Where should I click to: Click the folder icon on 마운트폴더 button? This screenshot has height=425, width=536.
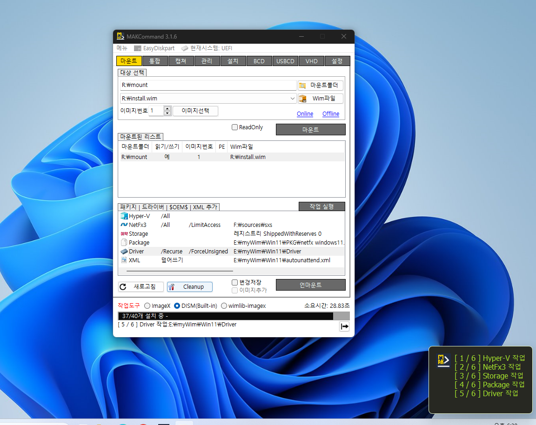click(302, 86)
